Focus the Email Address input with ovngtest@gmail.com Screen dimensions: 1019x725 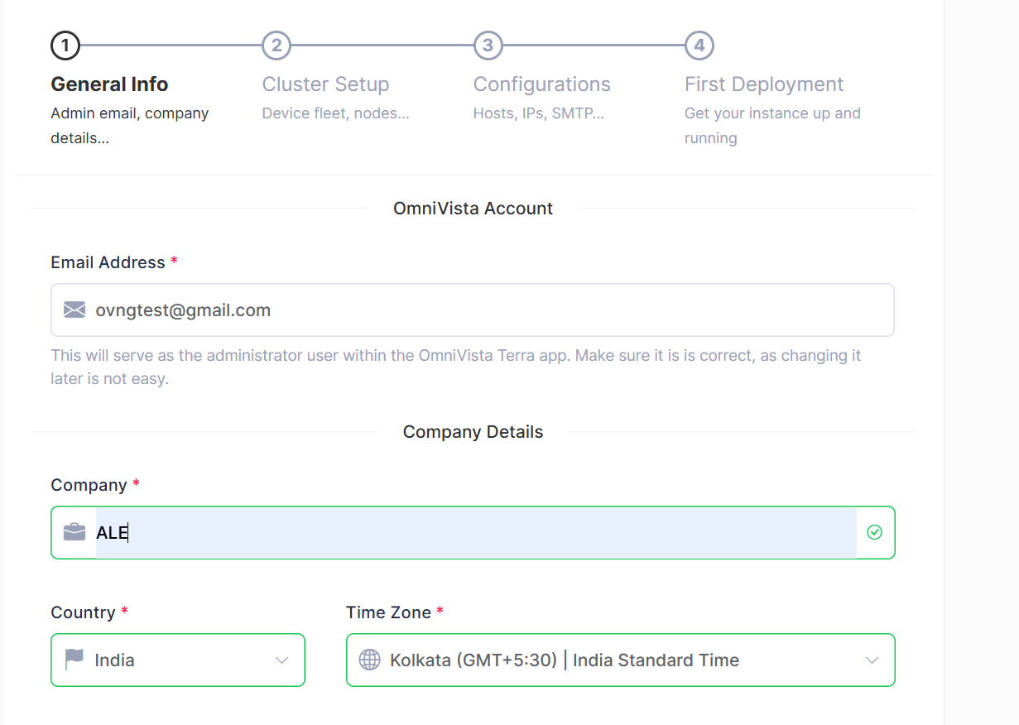(473, 310)
